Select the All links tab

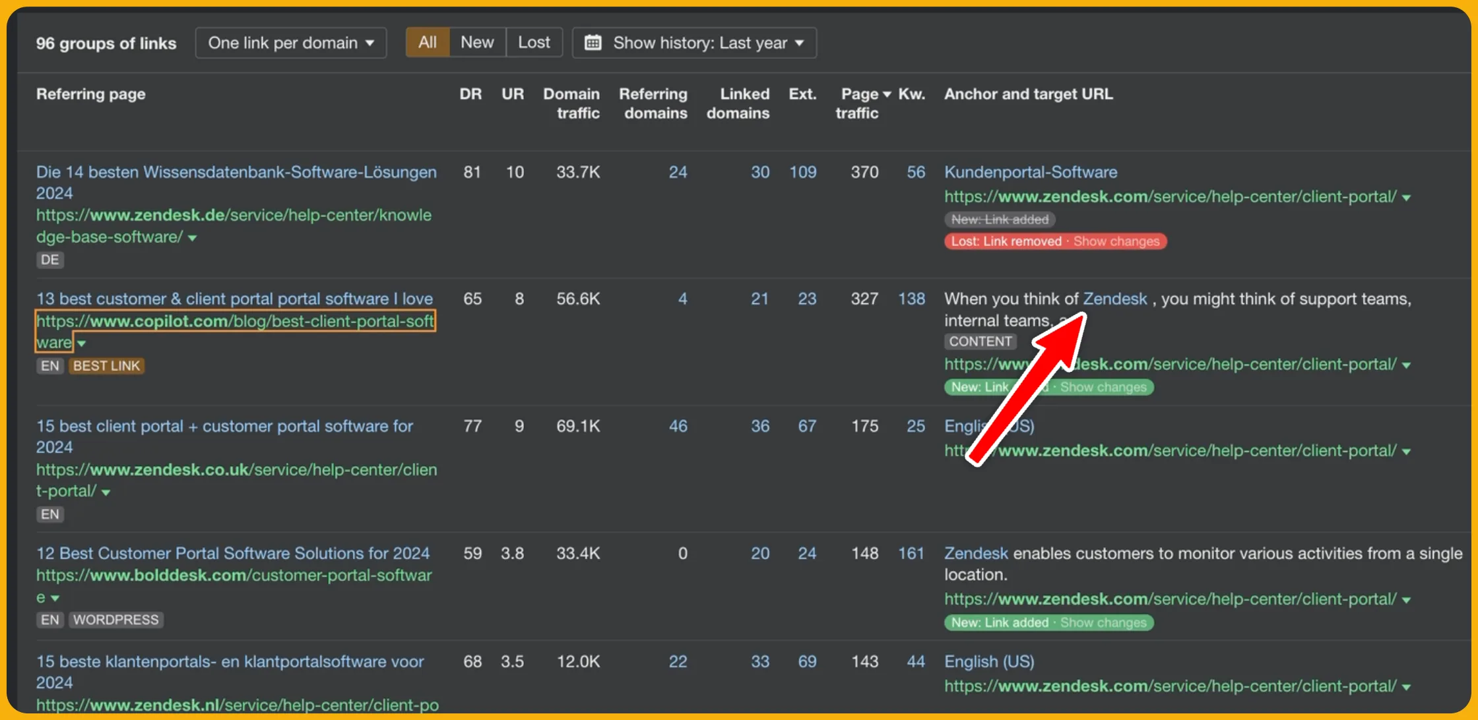click(x=428, y=43)
